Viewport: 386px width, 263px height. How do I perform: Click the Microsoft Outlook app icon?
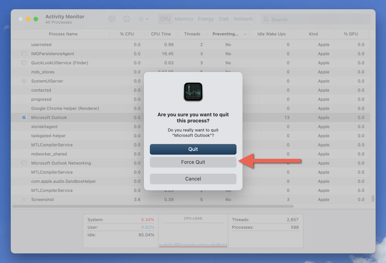(24, 117)
